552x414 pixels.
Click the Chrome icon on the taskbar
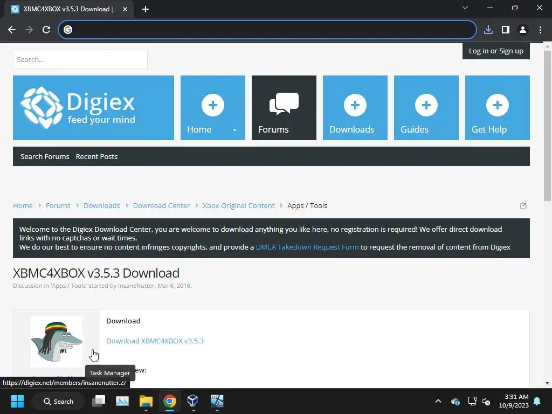coord(169,401)
